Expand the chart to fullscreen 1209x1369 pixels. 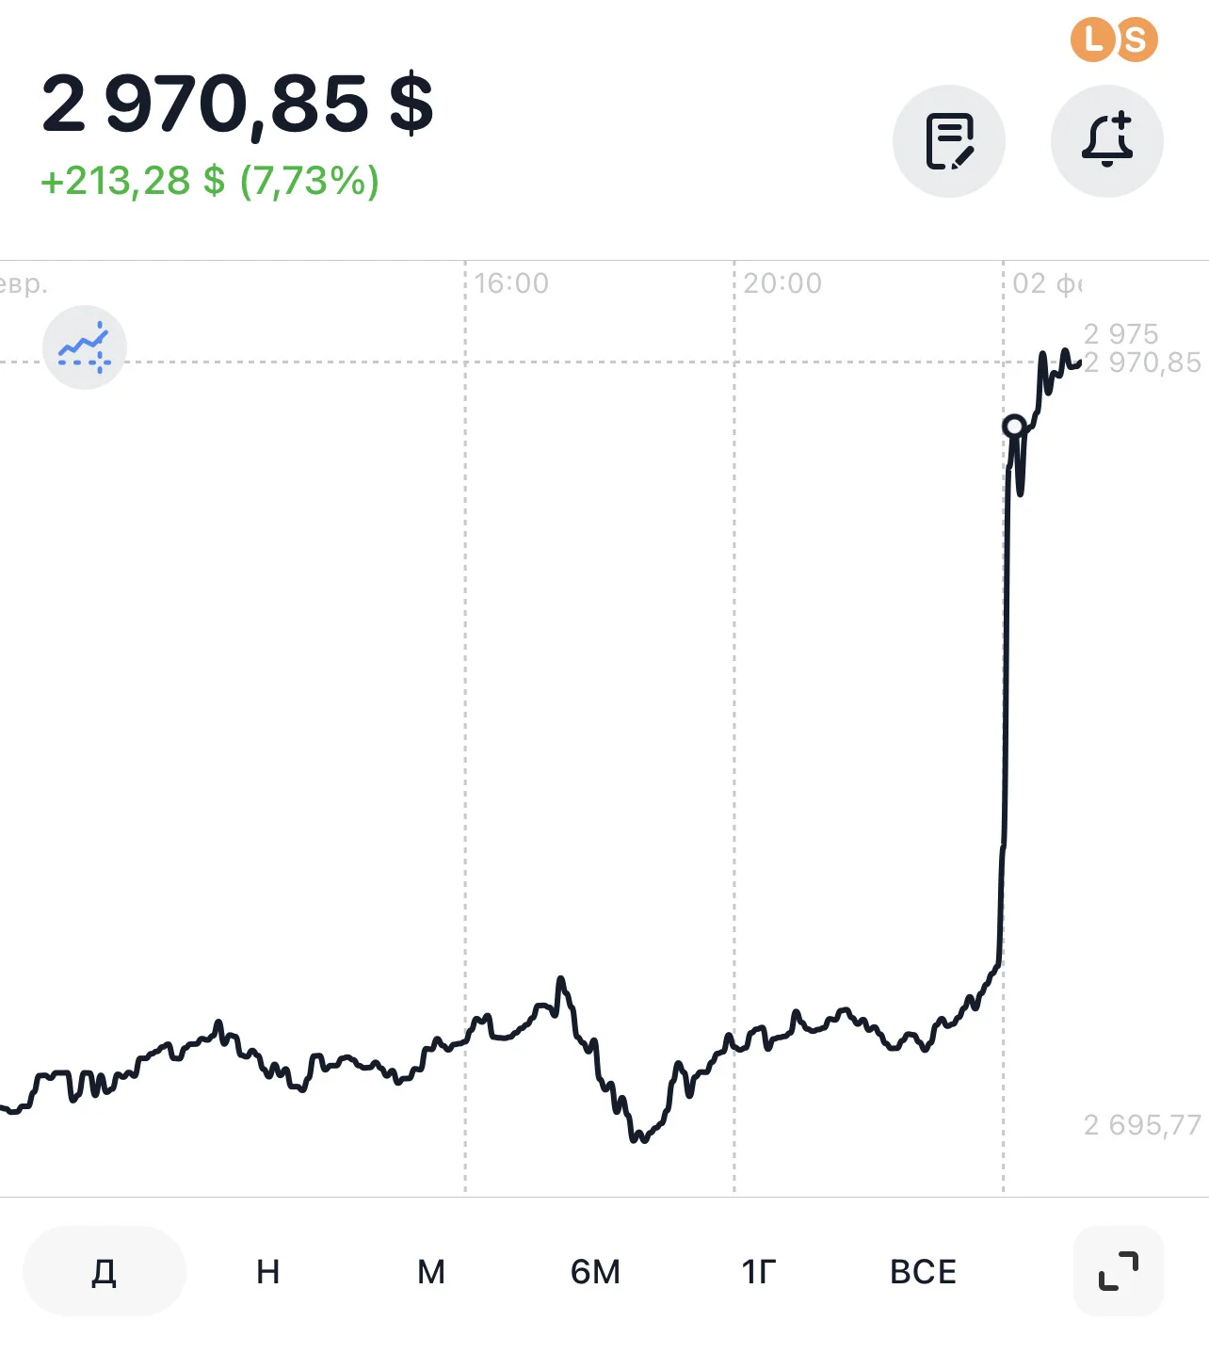pos(1119,1271)
